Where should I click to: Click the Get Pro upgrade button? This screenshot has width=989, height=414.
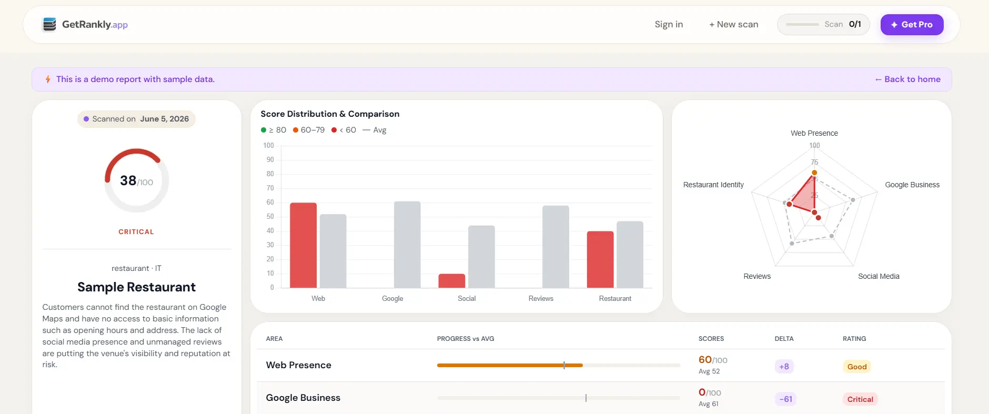912,25
